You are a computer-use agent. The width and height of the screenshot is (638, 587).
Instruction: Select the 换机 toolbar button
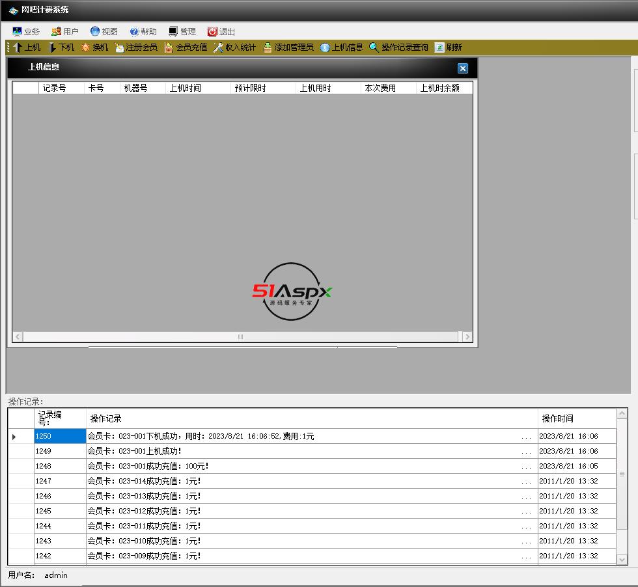(x=94, y=48)
